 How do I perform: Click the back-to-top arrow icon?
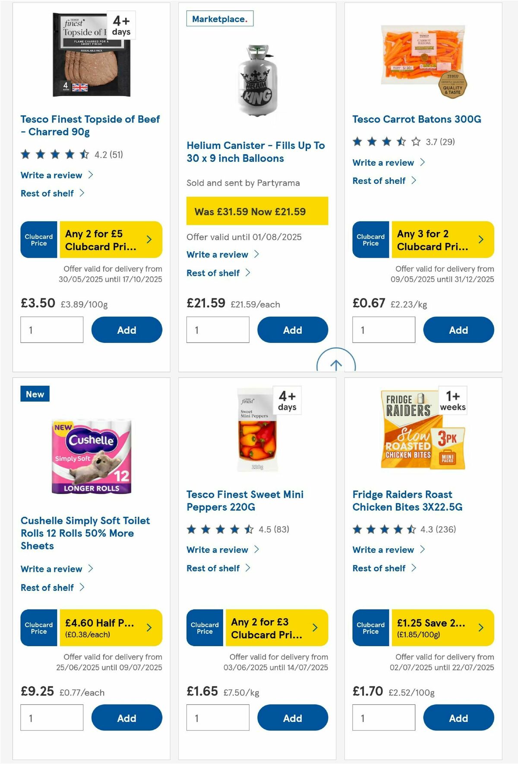[336, 365]
